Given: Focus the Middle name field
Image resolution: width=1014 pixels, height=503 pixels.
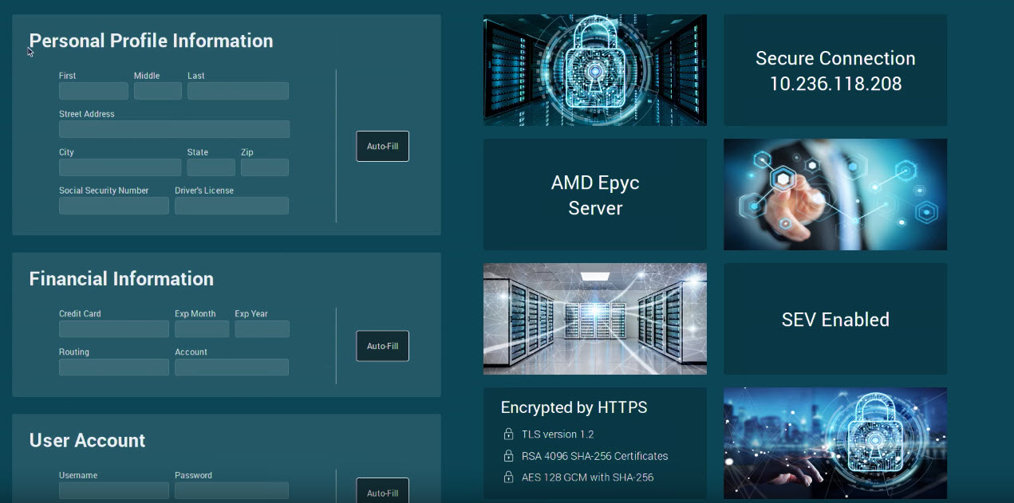Looking at the screenshot, I should [158, 91].
